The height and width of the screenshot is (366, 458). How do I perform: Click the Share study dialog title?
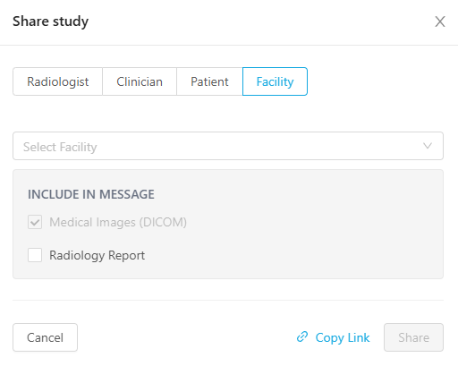coord(51,21)
